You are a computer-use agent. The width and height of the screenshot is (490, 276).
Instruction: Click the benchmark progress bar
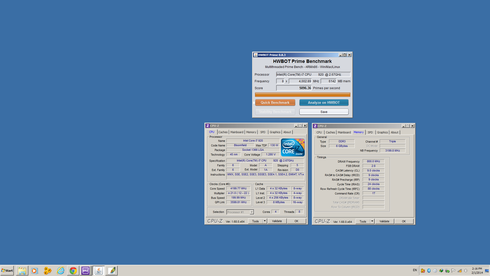302,95
